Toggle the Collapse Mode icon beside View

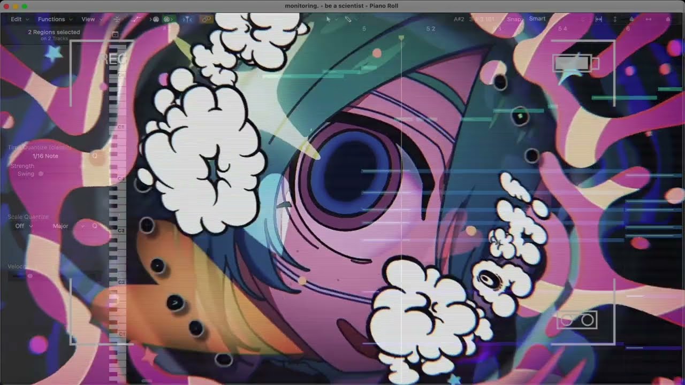click(117, 19)
